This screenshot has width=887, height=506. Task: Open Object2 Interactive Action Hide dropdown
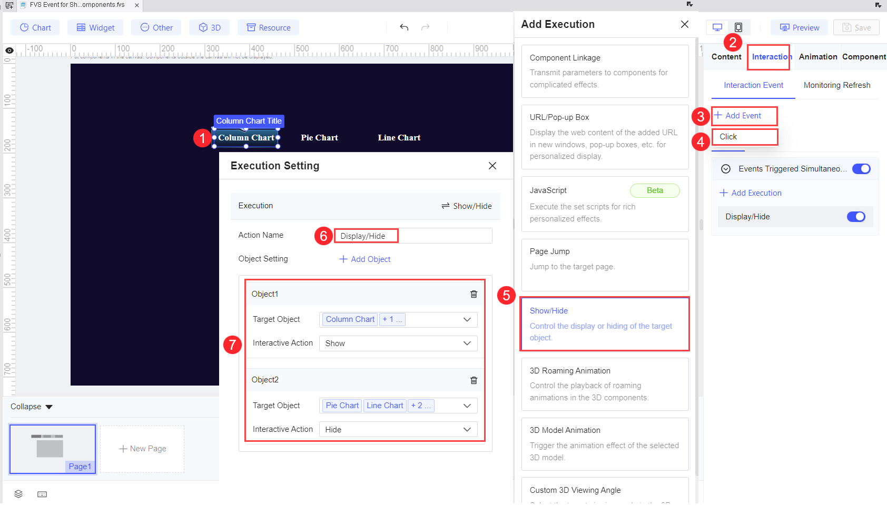tap(398, 430)
